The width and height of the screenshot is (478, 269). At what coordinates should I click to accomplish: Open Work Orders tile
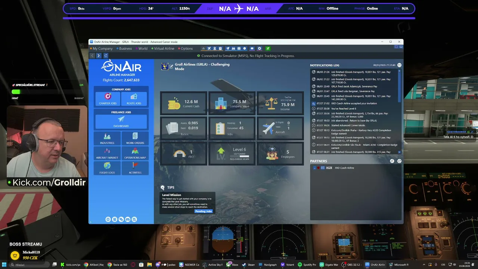click(135, 139)
